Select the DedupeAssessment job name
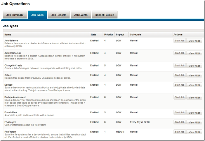Screen dimensions: 205x141 tap(15, 97)
